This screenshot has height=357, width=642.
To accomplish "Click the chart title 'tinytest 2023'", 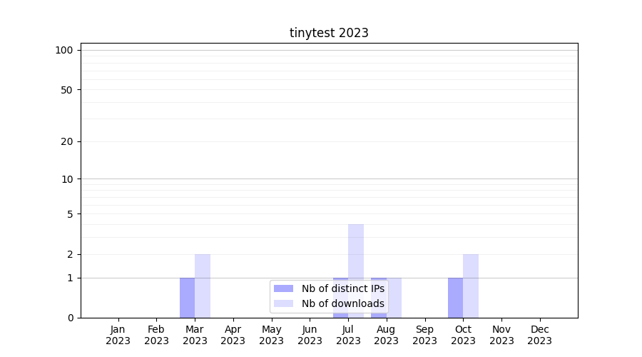I will 329,33.
